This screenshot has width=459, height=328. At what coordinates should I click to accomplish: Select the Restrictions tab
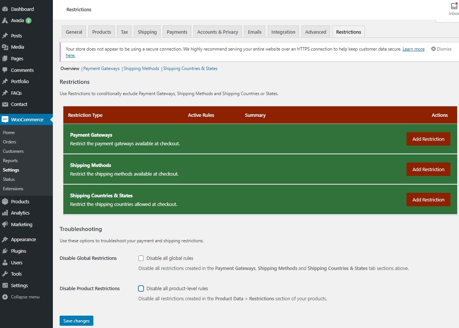[348, 32]
